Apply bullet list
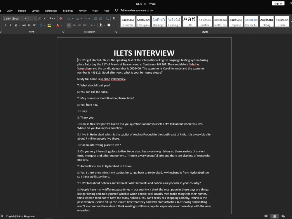Screen dimensions: 292x219 pos(69,18)
